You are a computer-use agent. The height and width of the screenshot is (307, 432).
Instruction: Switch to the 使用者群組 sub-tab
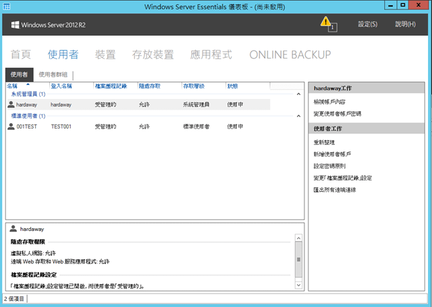point(53,75)
